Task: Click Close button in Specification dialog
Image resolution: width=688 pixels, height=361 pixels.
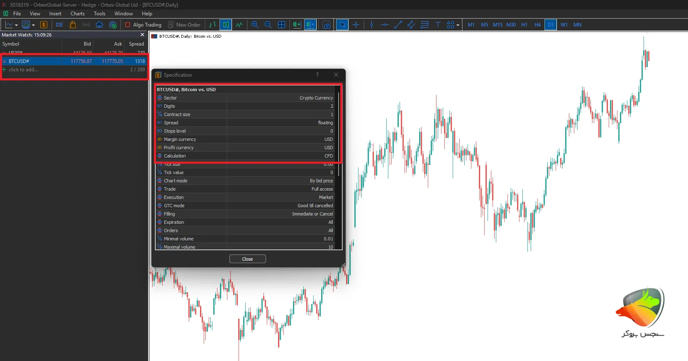Action: [247, 259]
